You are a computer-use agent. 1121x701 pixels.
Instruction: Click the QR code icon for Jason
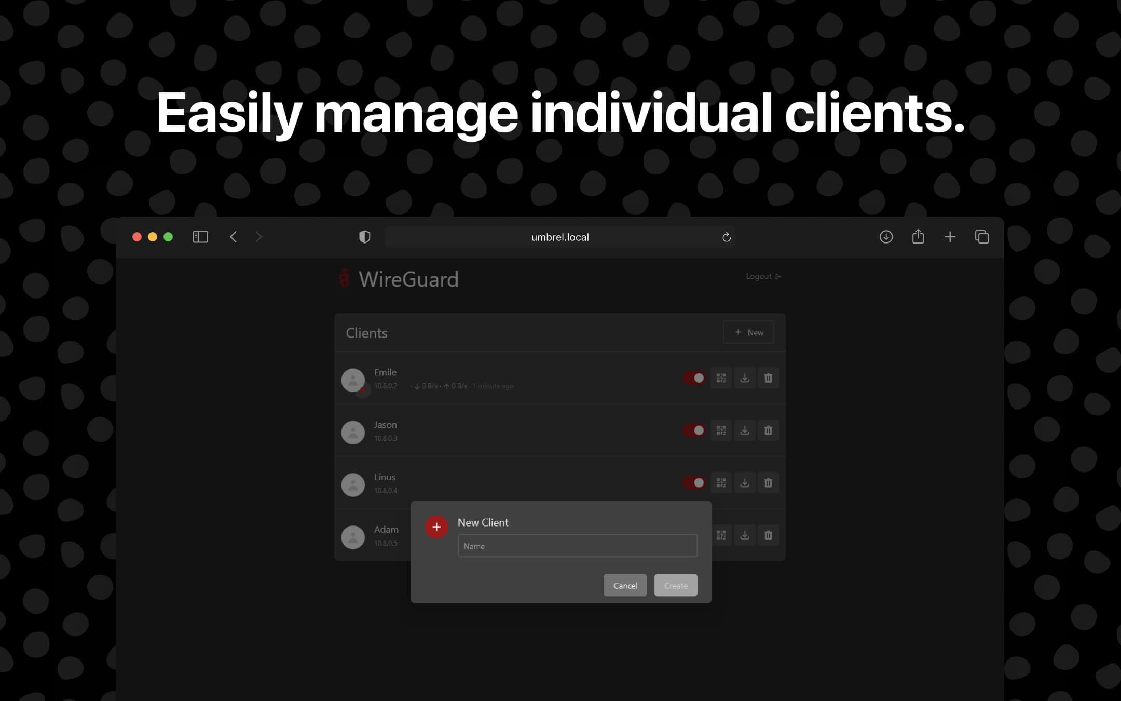pyautogui.click(x=721, y=430)
